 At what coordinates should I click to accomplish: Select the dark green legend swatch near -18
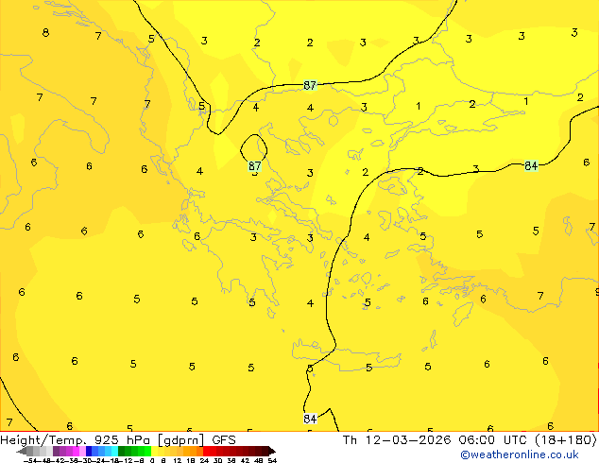coord(122,451)
